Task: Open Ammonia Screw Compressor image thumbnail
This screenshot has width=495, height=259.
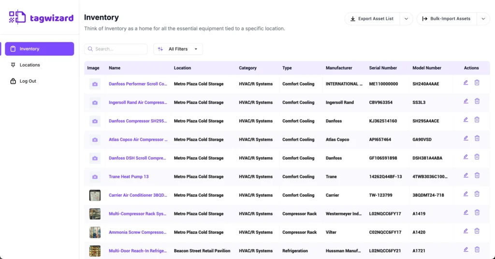Action: click(95, 232)
